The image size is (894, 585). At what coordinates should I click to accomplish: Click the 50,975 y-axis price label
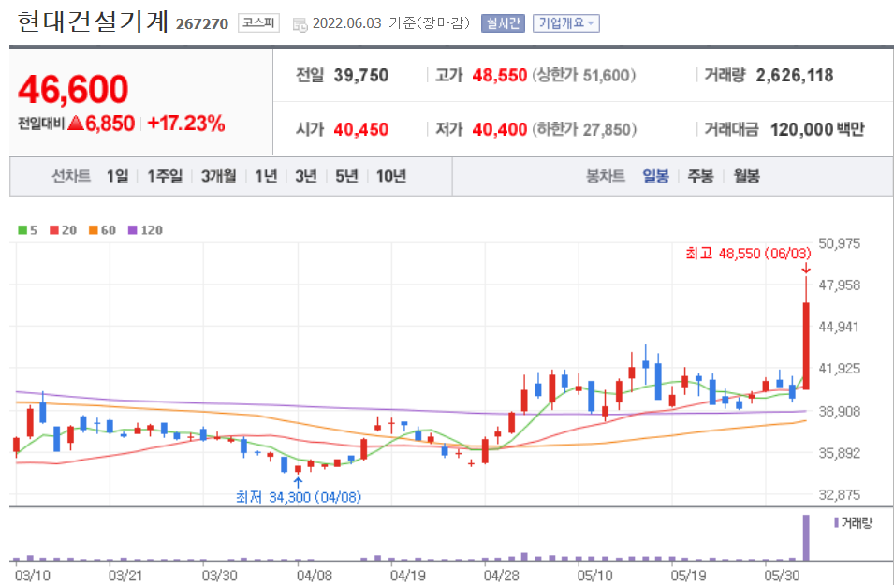coord(840,243)
